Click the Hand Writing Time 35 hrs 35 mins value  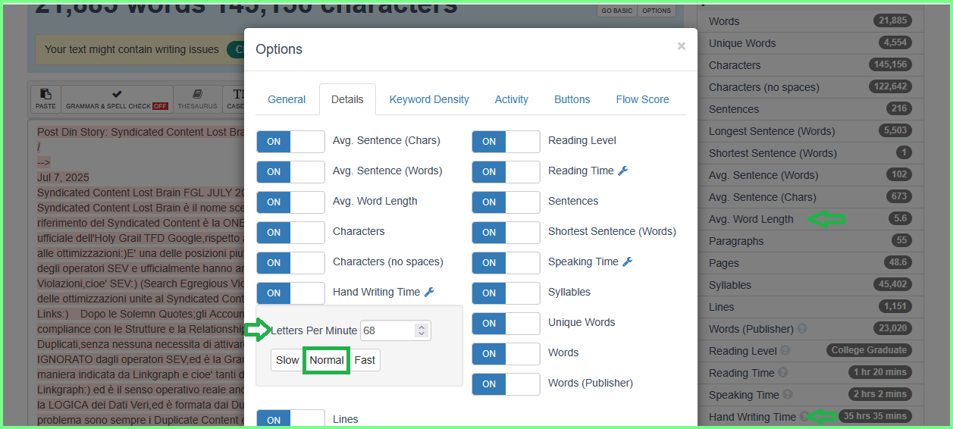[875, 416]
